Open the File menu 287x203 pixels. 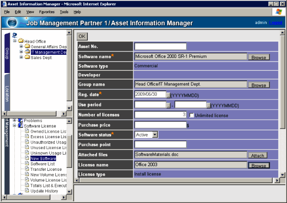[7, 12]
